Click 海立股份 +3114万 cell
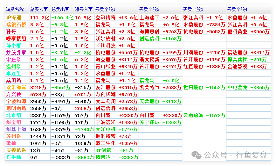Screen dimensions: 276x166 point(116,60)
